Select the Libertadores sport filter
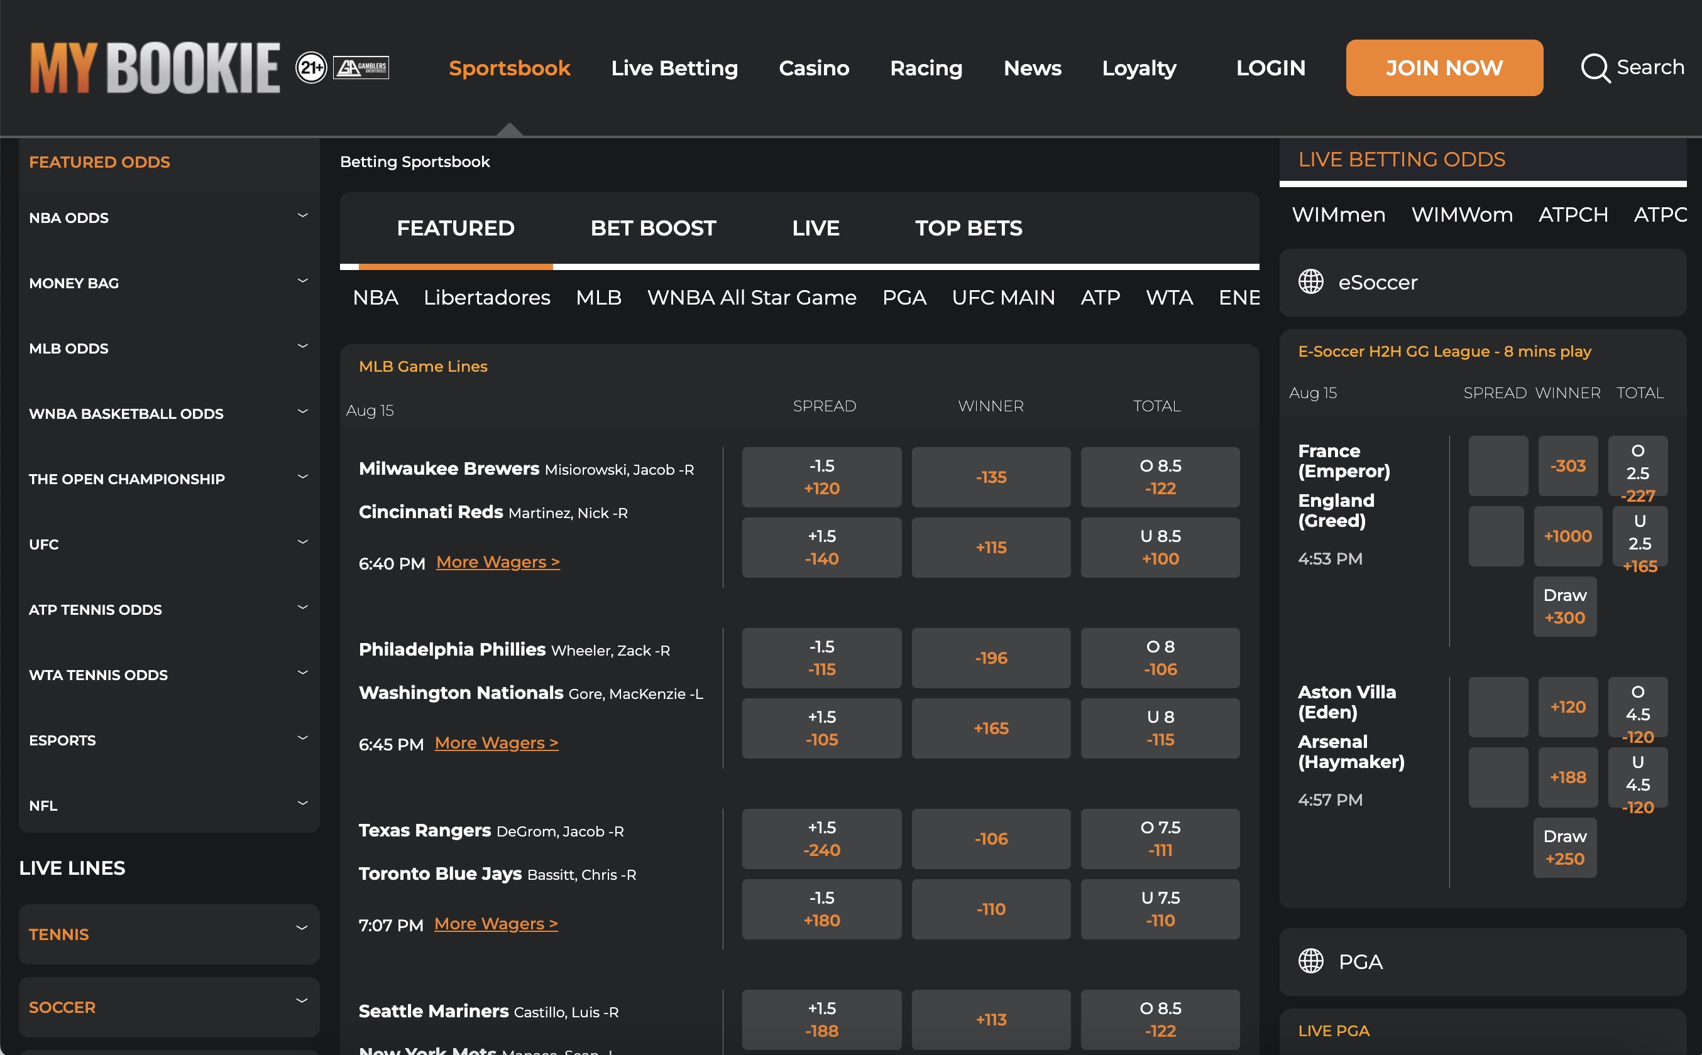 (x=487, y=297)
